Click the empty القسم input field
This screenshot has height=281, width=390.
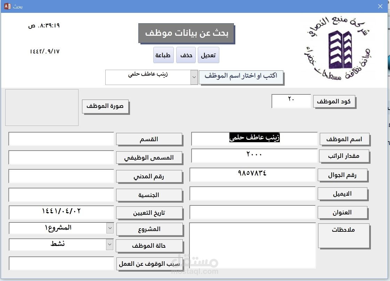click(x=61, y=138)
